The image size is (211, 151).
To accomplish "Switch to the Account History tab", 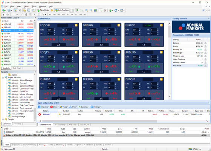I will pyautogui.click(x=29, y=145).
